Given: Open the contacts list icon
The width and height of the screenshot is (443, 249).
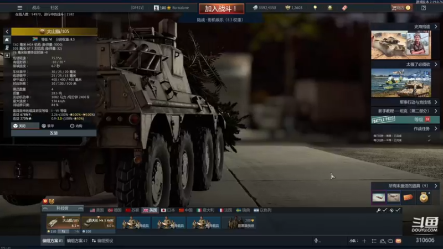Looking at the screenshot, I should (x=383, y=241).
